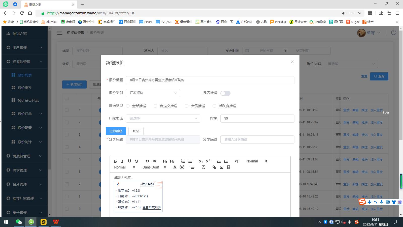403x227 pixels.
Task: Expand the 用户管理 sidebar menu
Action: [24, 47]
